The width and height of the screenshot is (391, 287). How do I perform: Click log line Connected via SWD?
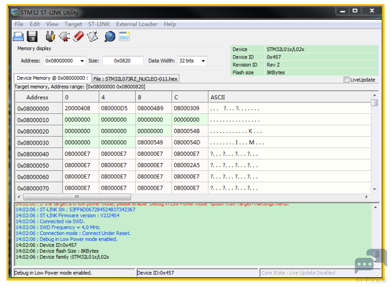point(50,222)
